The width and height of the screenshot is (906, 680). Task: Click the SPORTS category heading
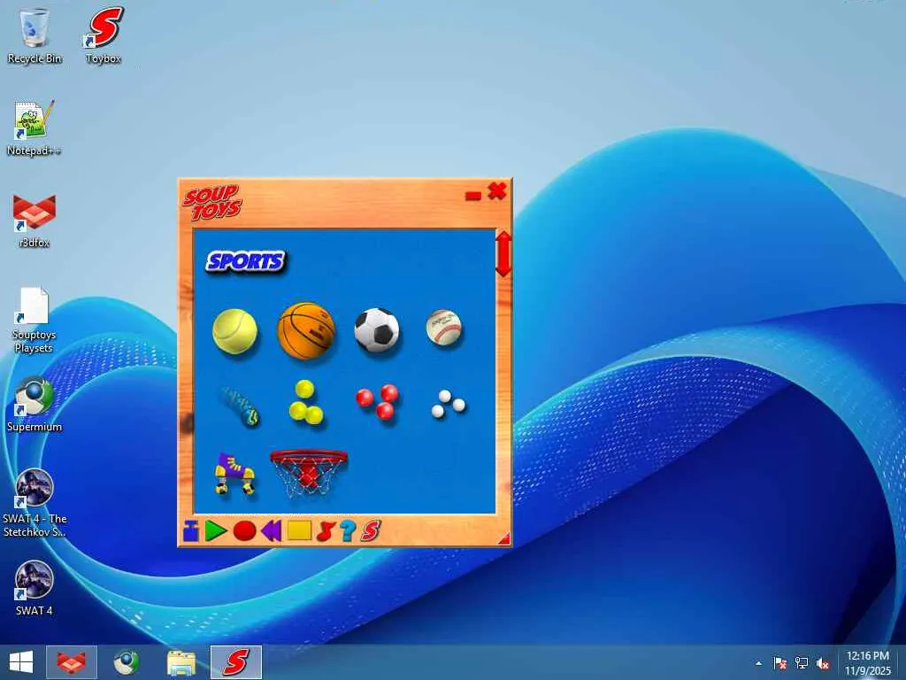pyautogui.click(x=246, y=262)
